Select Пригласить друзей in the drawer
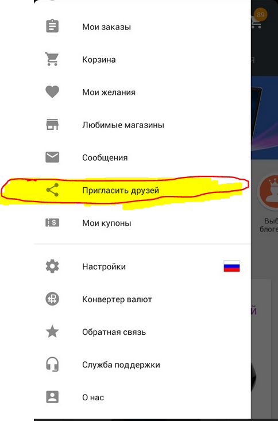This screenshot has height=421, width=278. point(142,190)
